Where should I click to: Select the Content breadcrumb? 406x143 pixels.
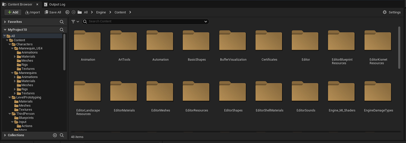tap(120, 12)
